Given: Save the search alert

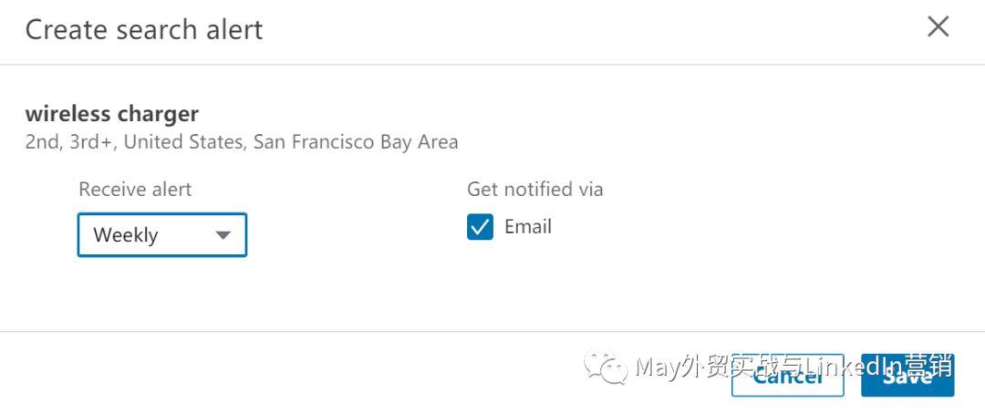Looking at the screenshot, I should point(907,376).
